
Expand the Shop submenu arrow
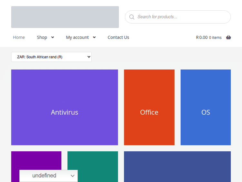pyautogui.click(x=53, y=37)
